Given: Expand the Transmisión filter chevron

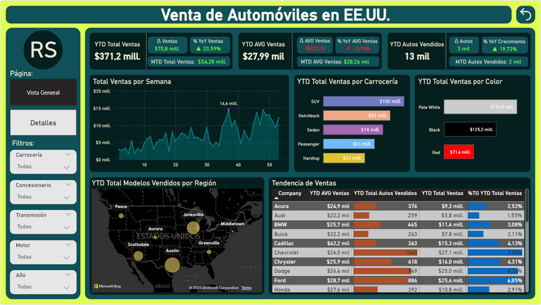Looking at the screenshot, I should tap(68, 214).
